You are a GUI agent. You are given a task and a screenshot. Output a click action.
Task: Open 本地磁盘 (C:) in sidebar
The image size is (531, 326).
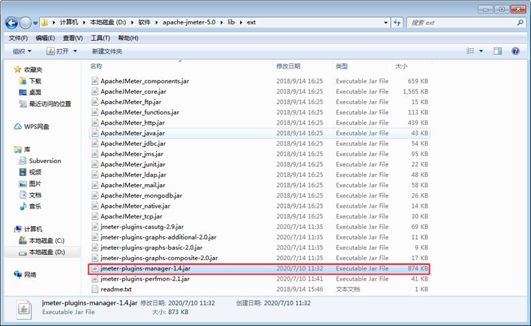[x=47, y=241]
